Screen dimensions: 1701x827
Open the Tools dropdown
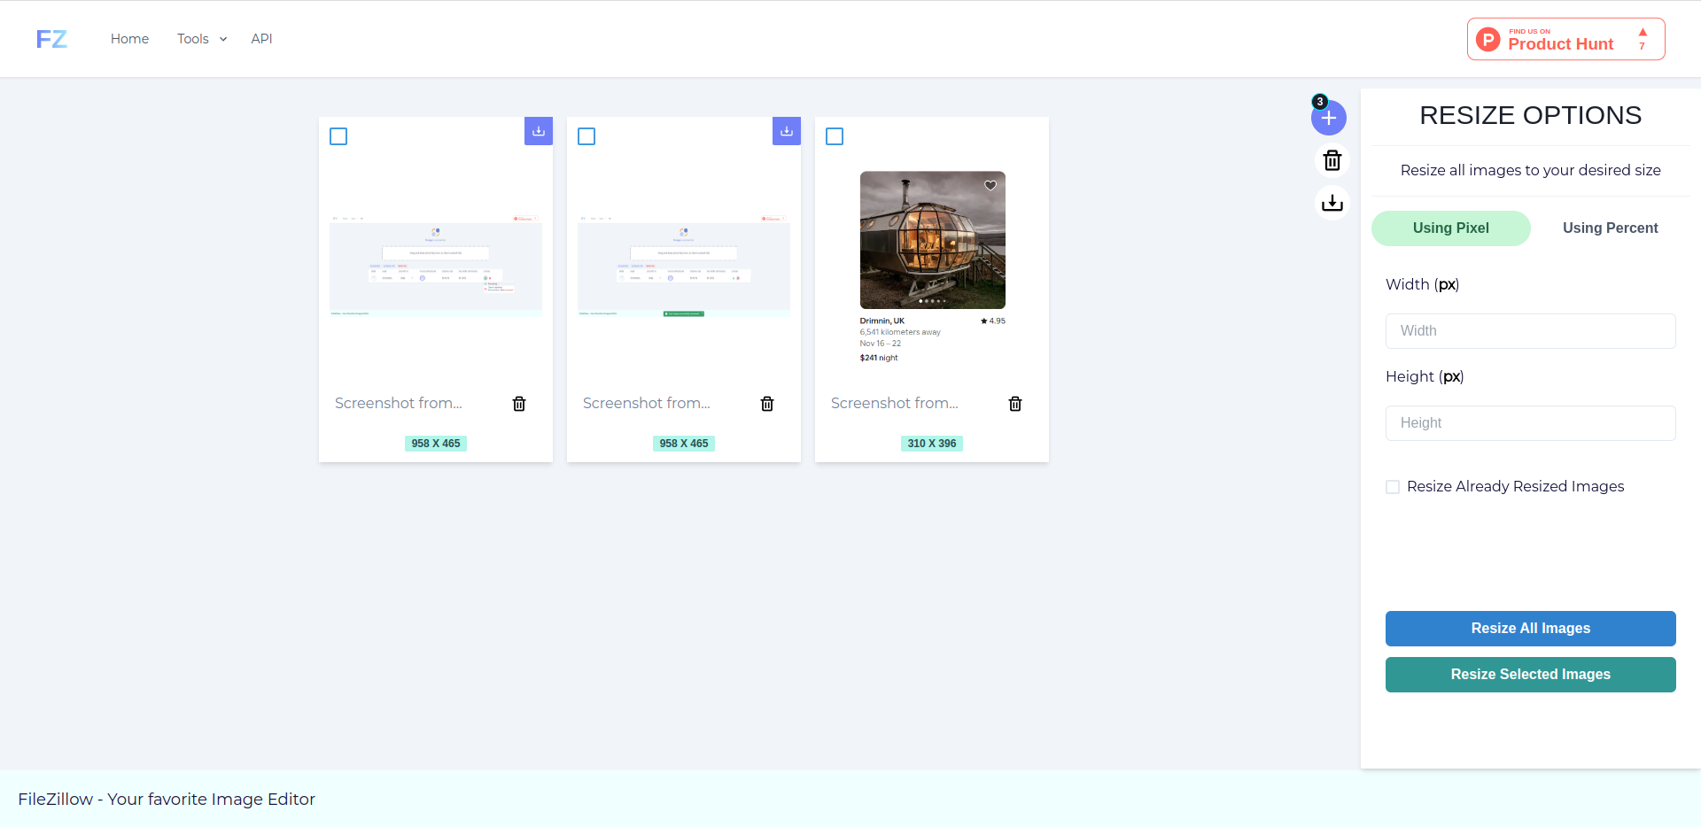[201, 38]
